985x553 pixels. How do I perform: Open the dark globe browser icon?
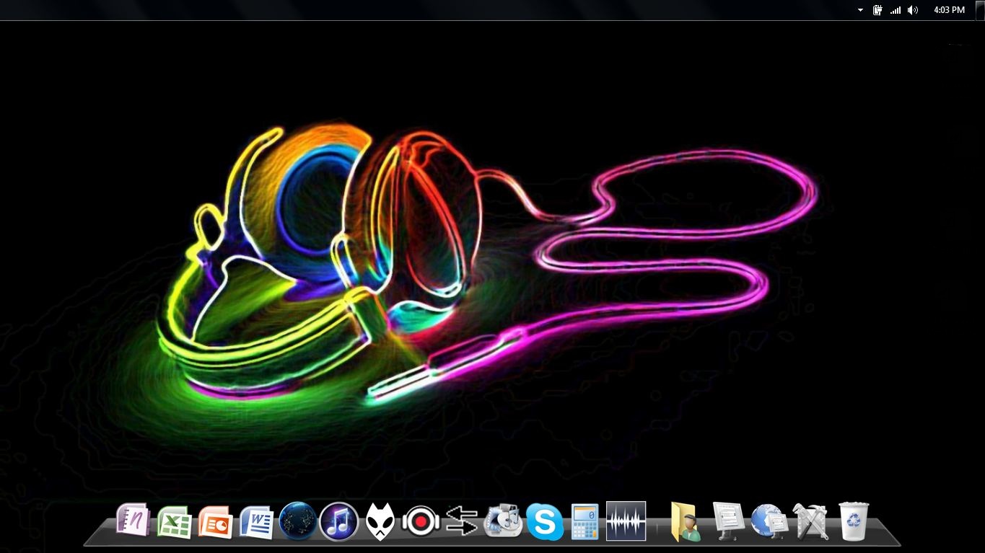(297, 521)
